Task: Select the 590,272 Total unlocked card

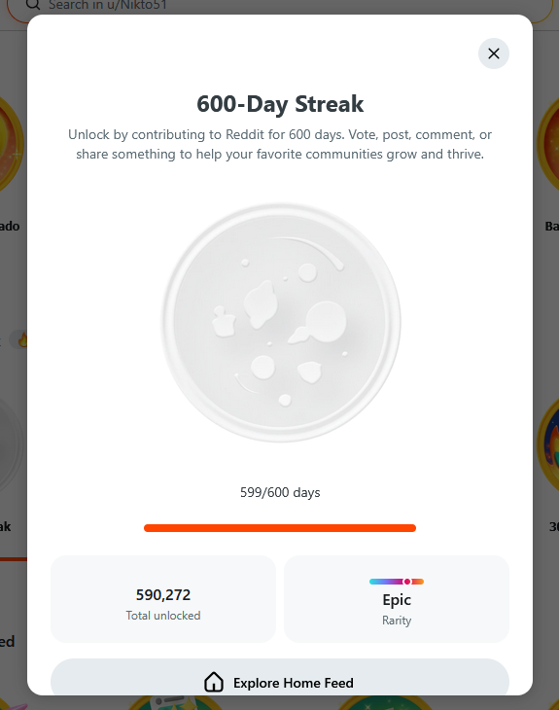Action: point(163,598)
